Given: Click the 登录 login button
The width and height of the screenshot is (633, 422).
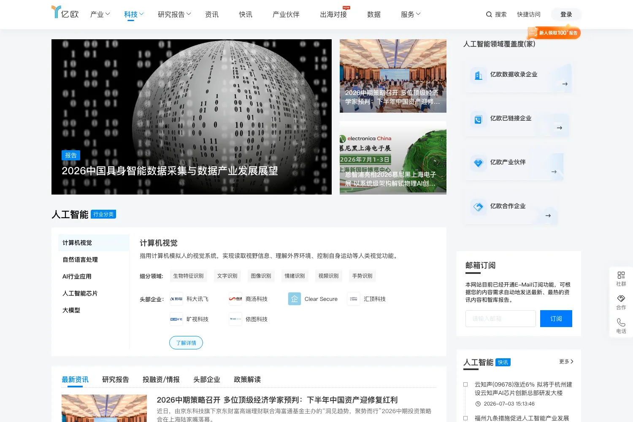Looking at the screenshot, I should tap(566, 14).
